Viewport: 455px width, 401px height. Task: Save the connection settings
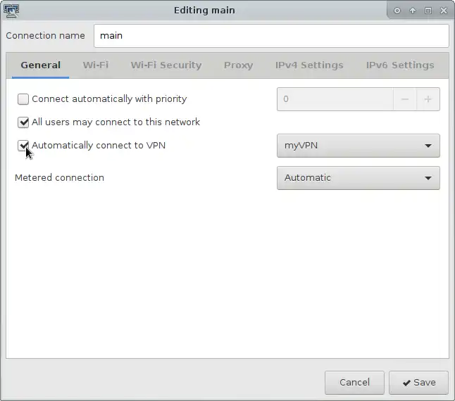419,383
